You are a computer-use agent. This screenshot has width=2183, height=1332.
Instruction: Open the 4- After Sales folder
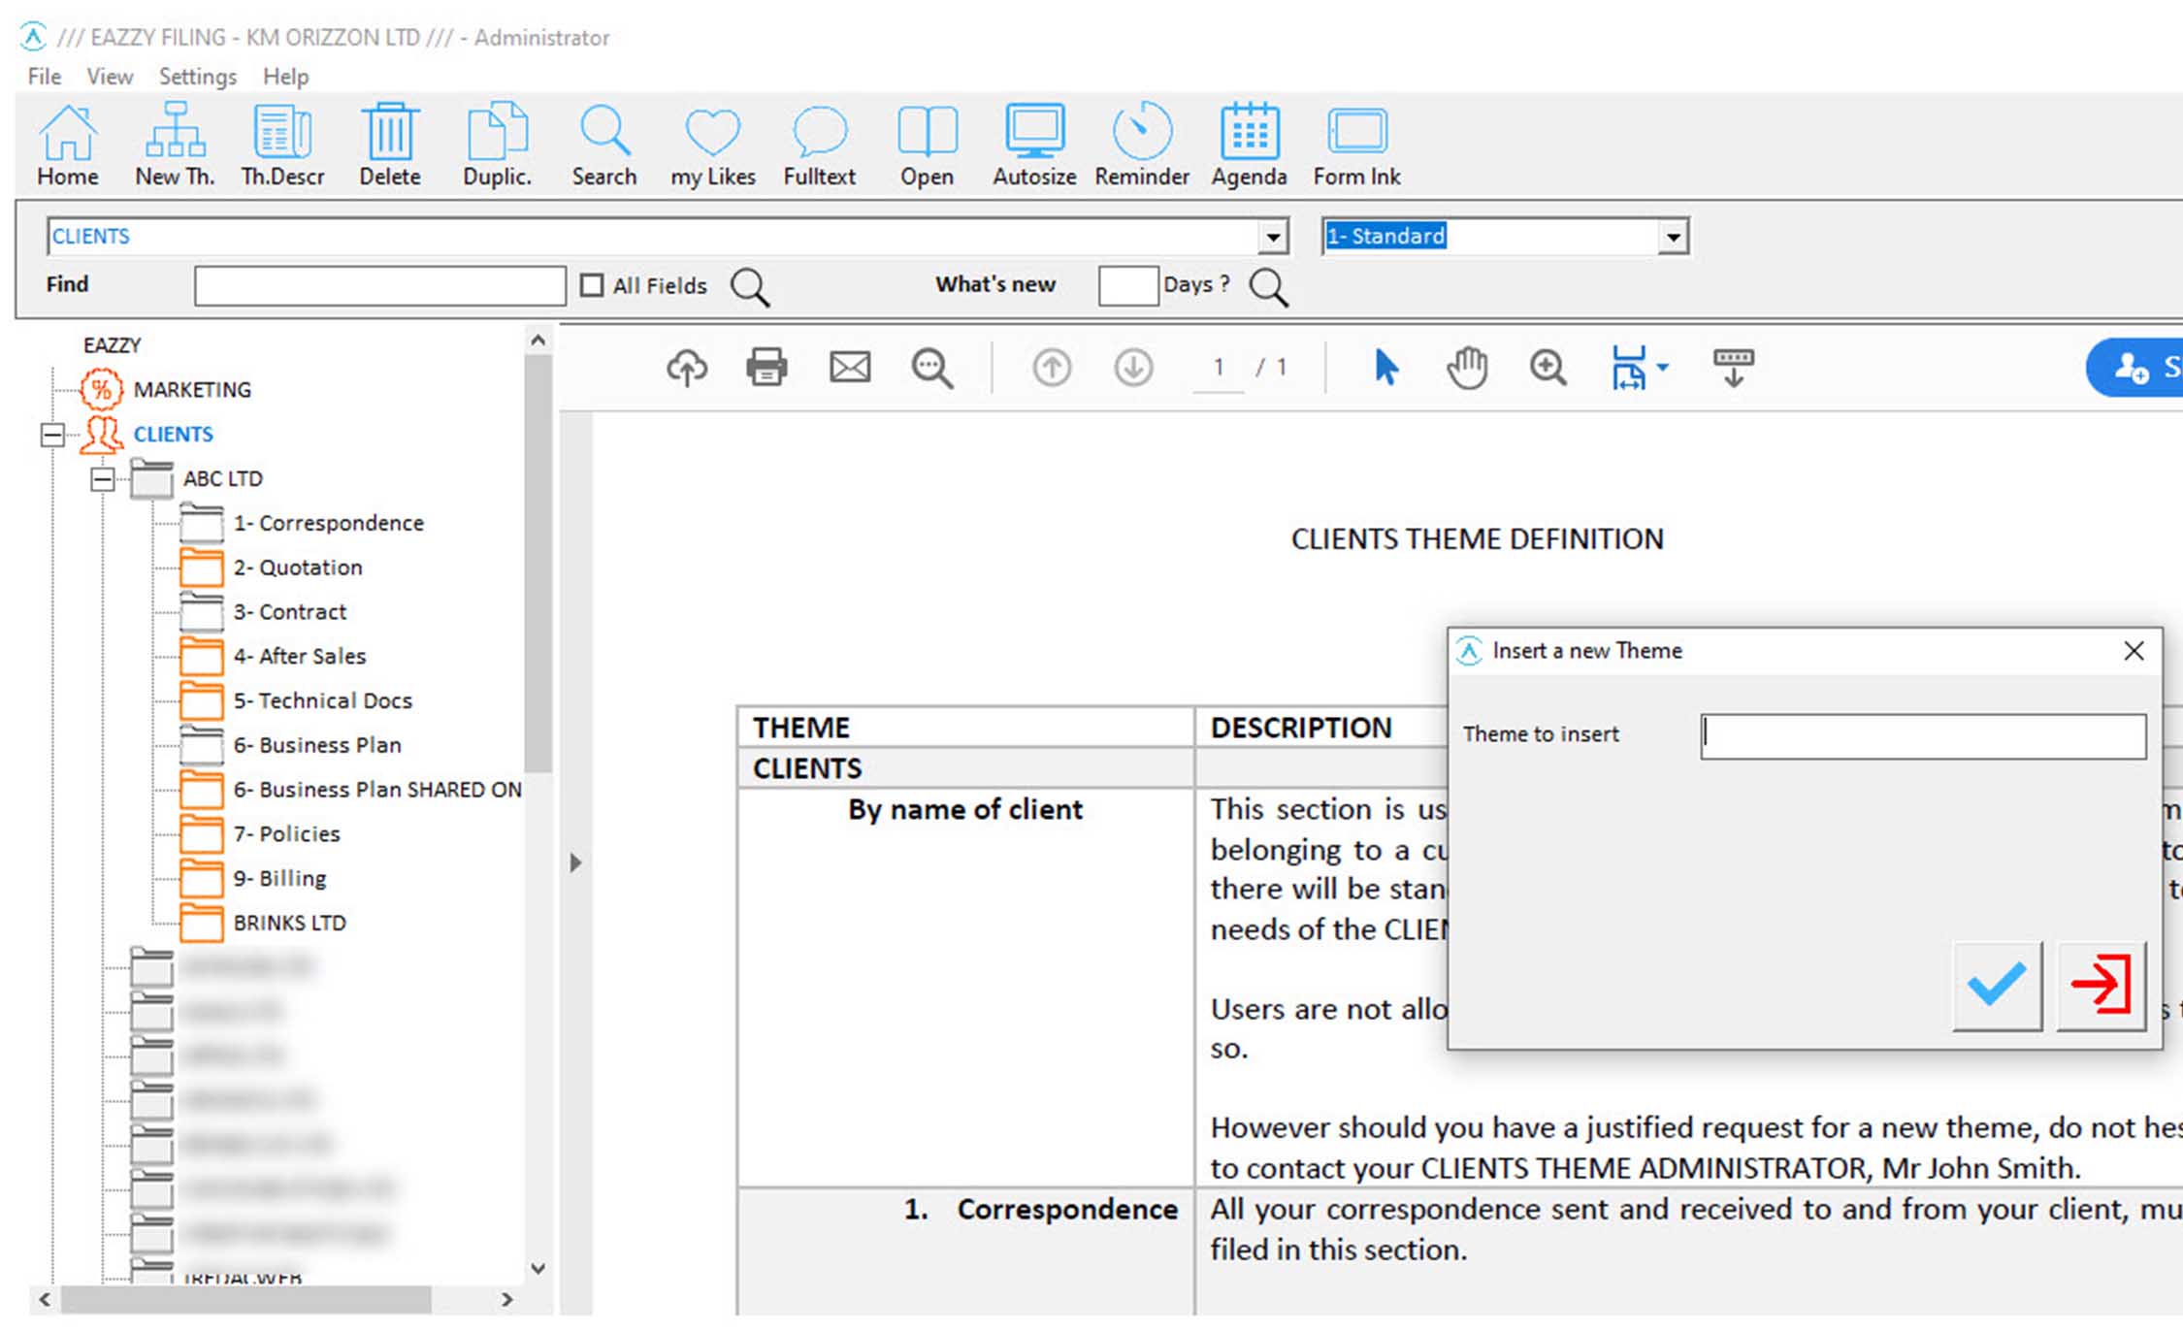point(299,657)
